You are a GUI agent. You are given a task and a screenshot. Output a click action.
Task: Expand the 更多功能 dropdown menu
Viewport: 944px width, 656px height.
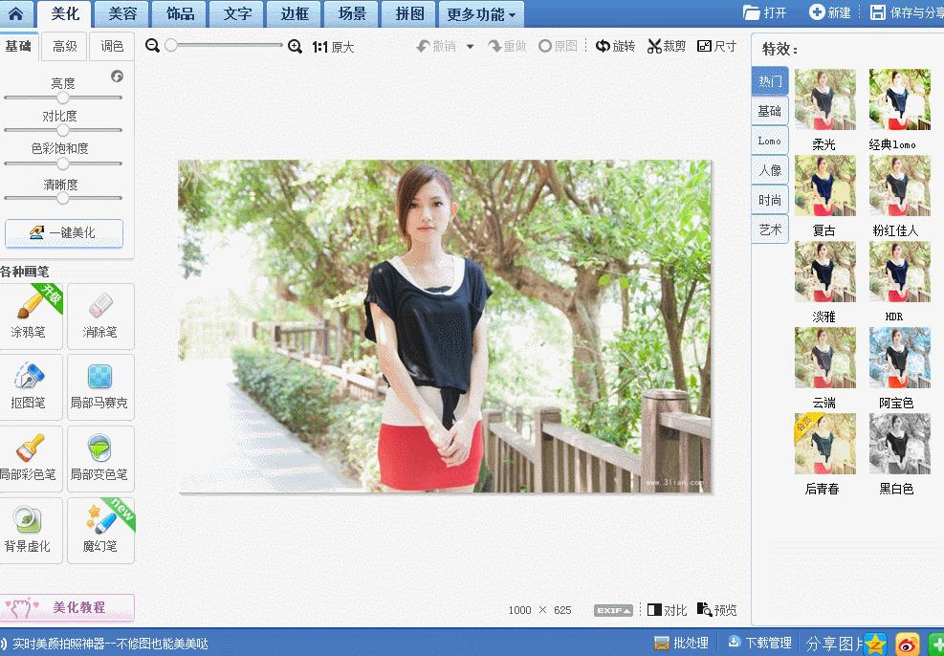[x=481, y=13]
